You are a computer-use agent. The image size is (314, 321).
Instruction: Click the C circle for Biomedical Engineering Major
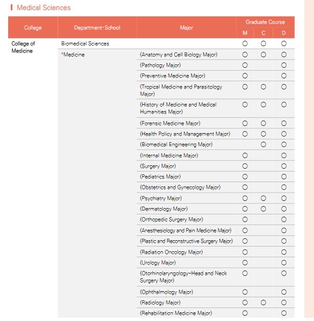point(263,145)
